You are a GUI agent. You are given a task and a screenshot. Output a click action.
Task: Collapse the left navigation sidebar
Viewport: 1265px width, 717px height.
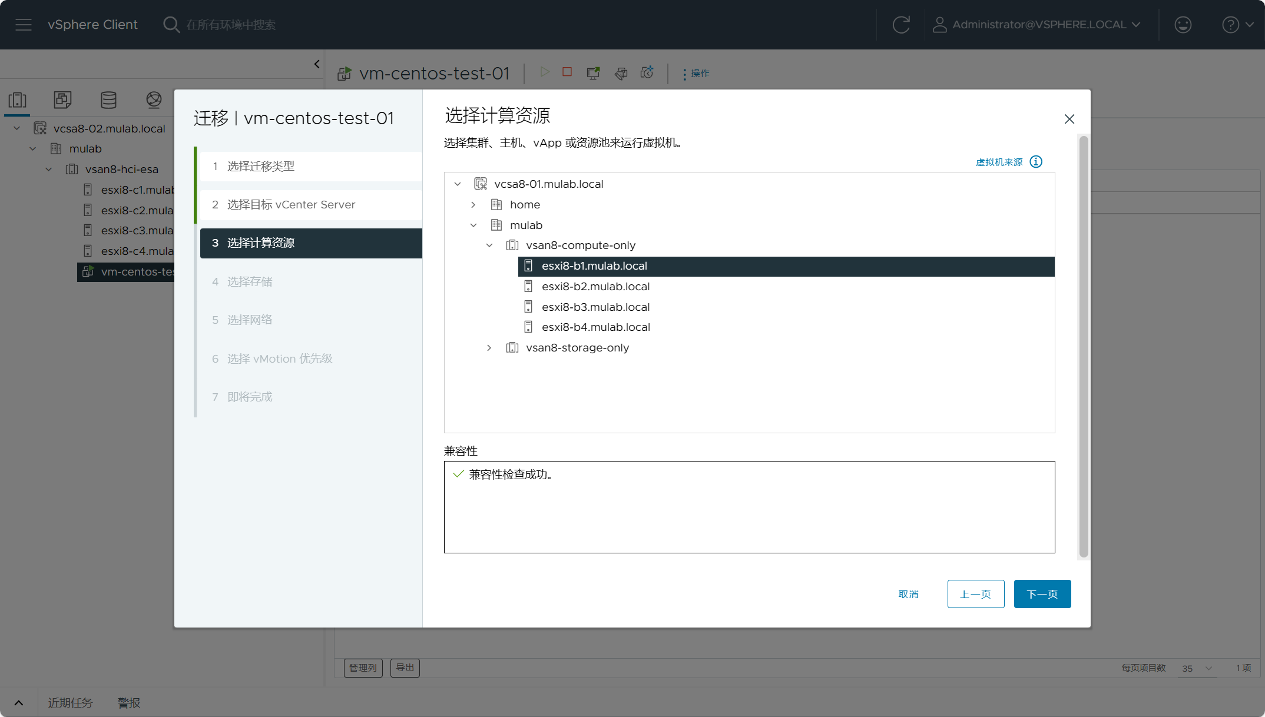pos(317,64)
